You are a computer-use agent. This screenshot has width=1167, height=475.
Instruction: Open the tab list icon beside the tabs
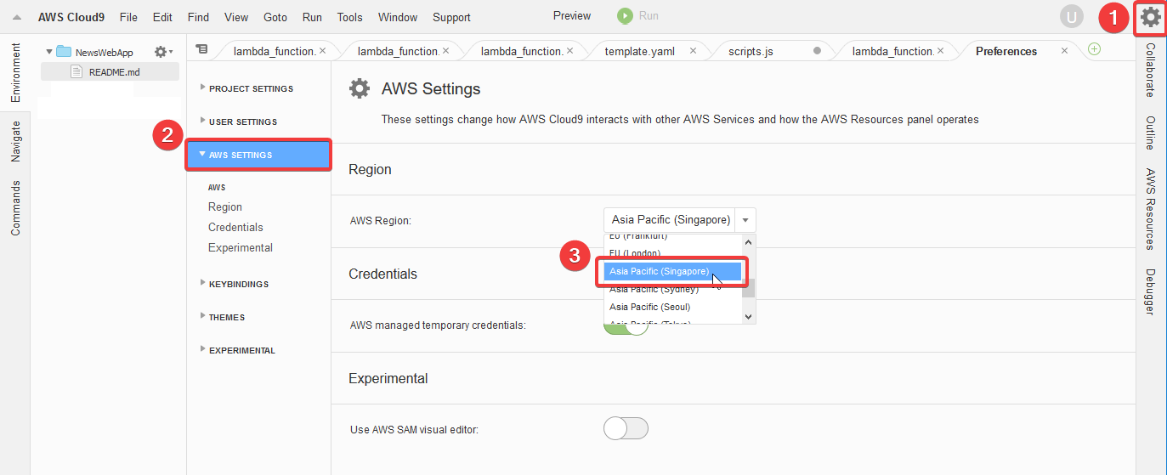click(x=201, y=49)
